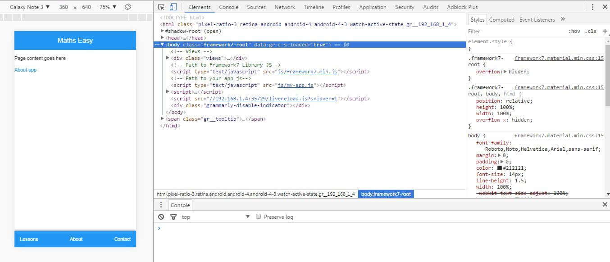Open the console filter funnel icon
Image resolution: width=610 pixels, height=262 pixels.
click(173, 217)
